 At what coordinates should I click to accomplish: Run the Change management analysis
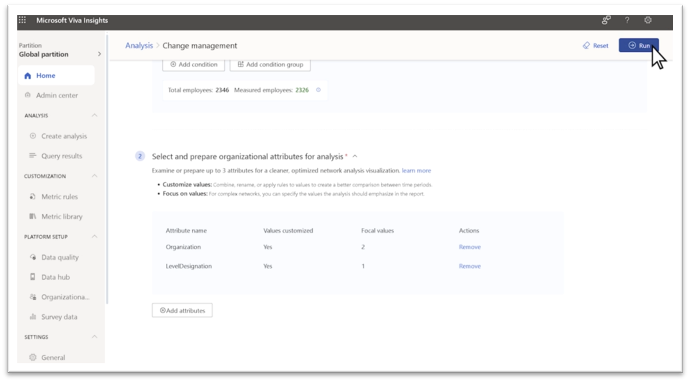(639, 45)
